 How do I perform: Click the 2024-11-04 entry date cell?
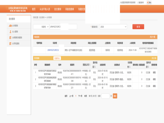pos(133,50)
